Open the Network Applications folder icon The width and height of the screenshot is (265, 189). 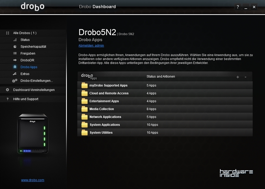pyautogui.click(x=85, y=117)
